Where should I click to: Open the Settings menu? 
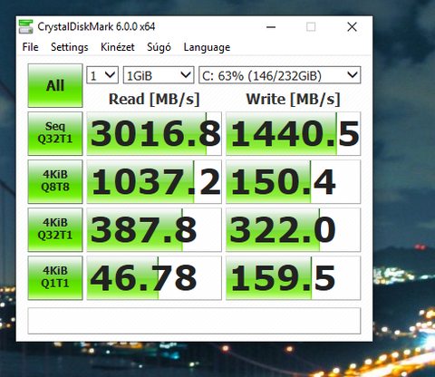(x=70, y=47)
